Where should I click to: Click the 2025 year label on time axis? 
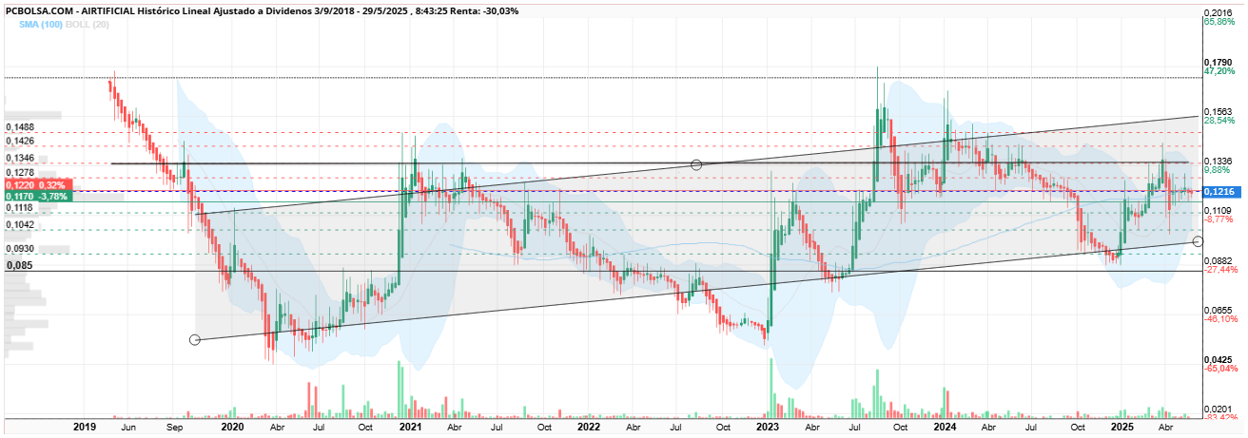(1122, 428)
